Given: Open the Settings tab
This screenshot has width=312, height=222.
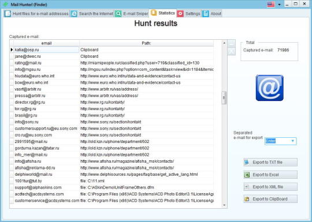Looking at the screenshot, I should (x=189, y=14).
